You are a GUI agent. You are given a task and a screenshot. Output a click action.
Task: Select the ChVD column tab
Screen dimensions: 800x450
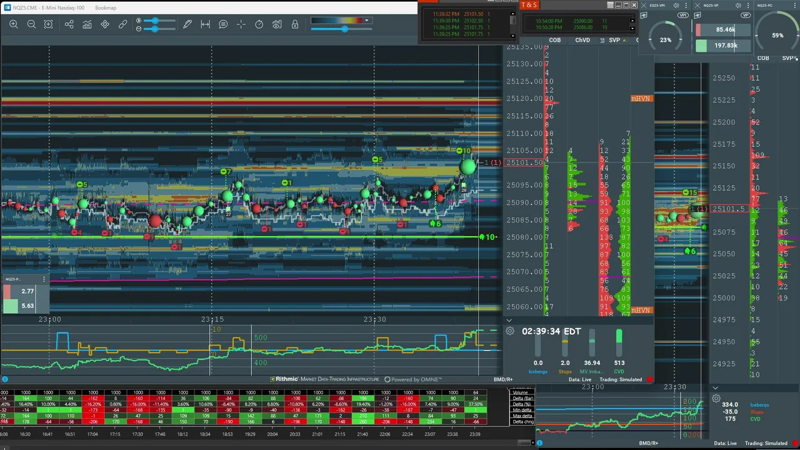click(582, 40)
